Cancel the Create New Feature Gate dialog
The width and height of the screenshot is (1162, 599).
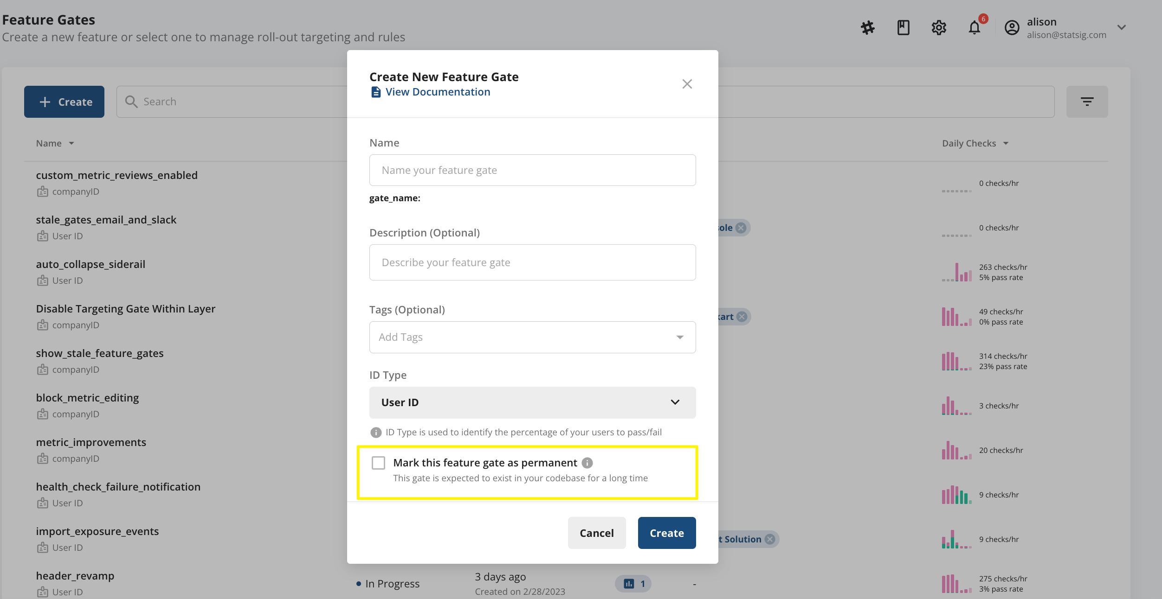pyautogui.click(x=596, y=533)
